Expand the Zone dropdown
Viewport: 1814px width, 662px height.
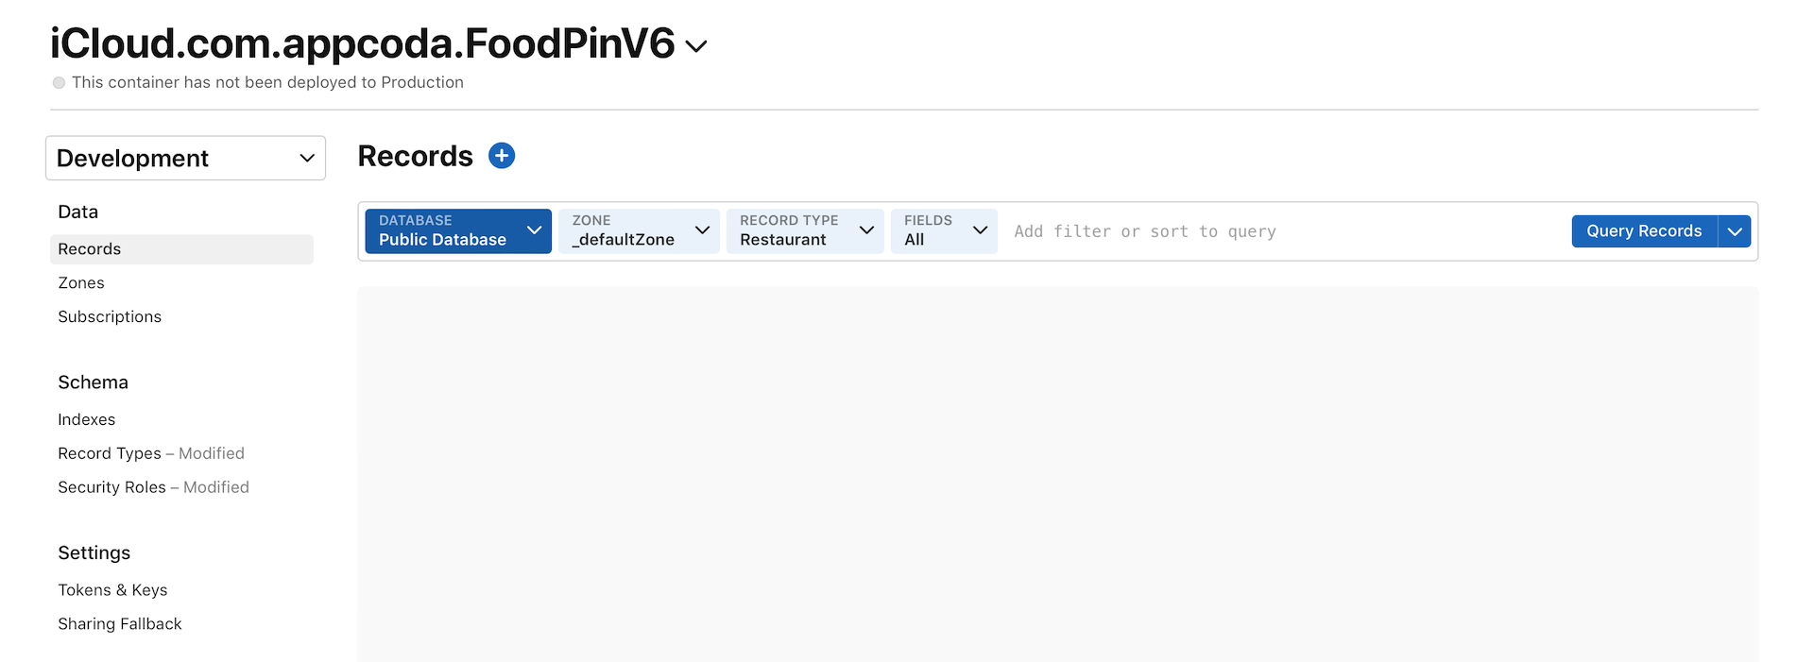coord(639,231)
